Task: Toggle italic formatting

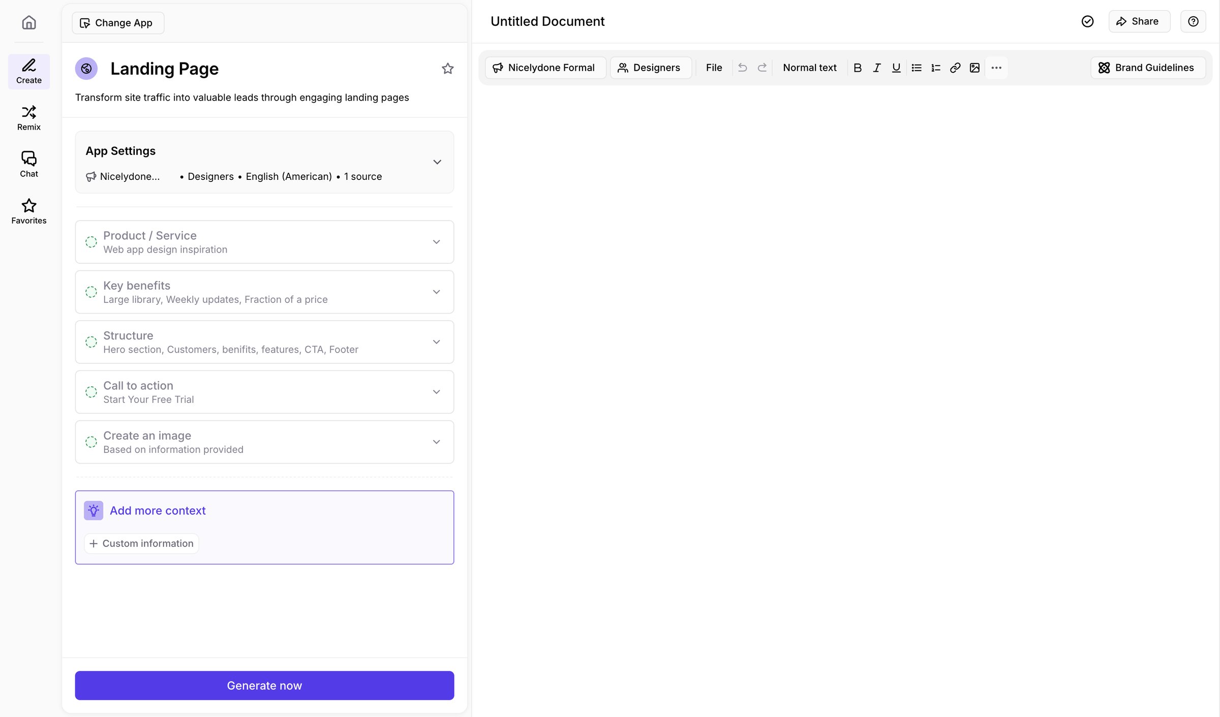Action: 877,68
